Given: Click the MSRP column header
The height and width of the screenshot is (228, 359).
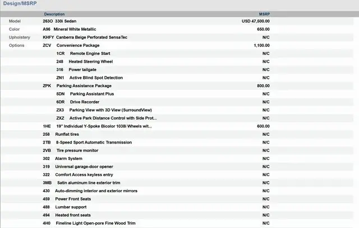Looking at the screenshot, I should [264, 13].
